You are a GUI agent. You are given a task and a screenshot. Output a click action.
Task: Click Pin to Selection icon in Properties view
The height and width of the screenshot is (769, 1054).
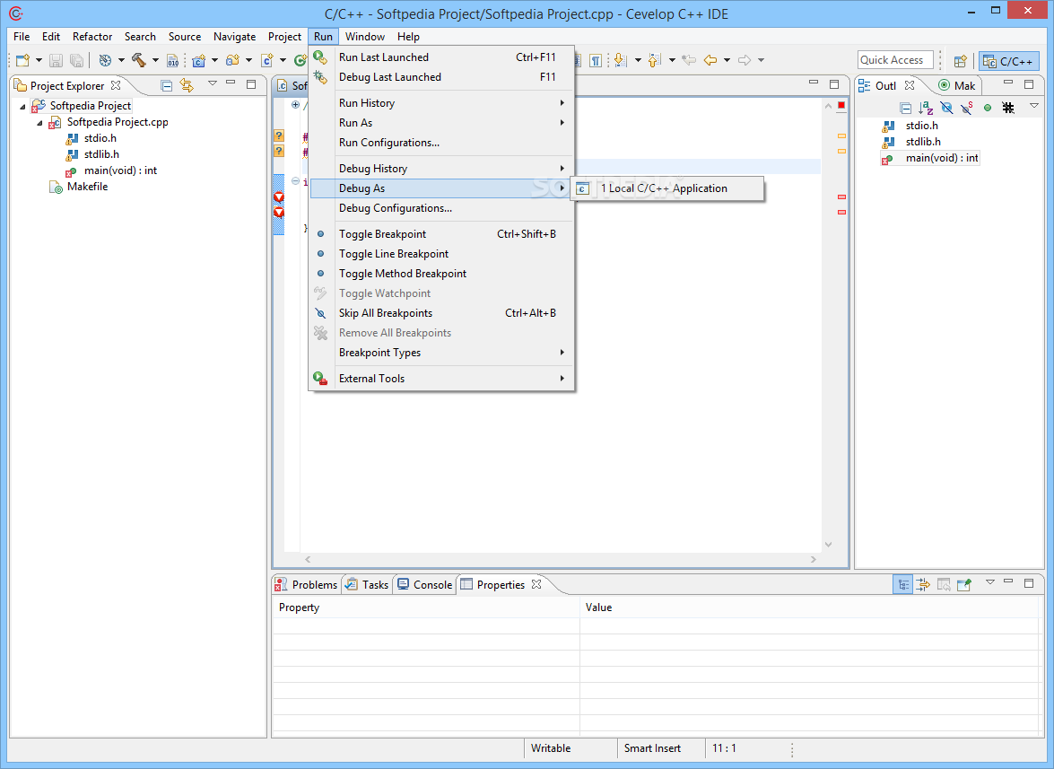[x=964, y=584]
